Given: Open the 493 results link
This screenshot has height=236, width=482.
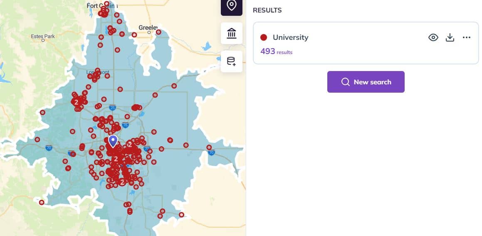Looking at the screenshot, I should pos(277,52).
